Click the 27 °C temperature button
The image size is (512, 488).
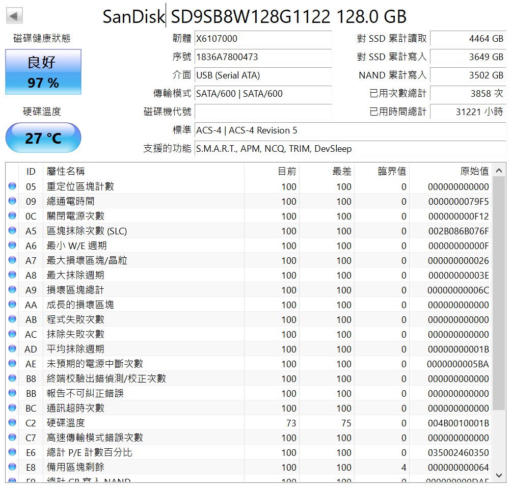click(43, 138)
